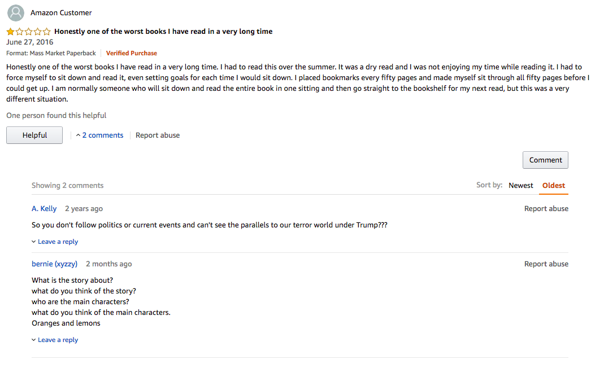604x368 pixels.
Task: Open the review title about worst books
Action: point(163,32)
